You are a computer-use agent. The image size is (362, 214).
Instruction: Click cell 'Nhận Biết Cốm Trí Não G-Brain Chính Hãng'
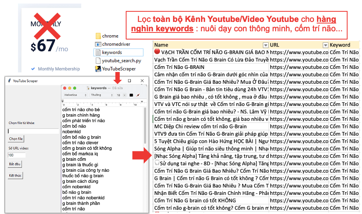pyautogui.click(x=211, y=193)
